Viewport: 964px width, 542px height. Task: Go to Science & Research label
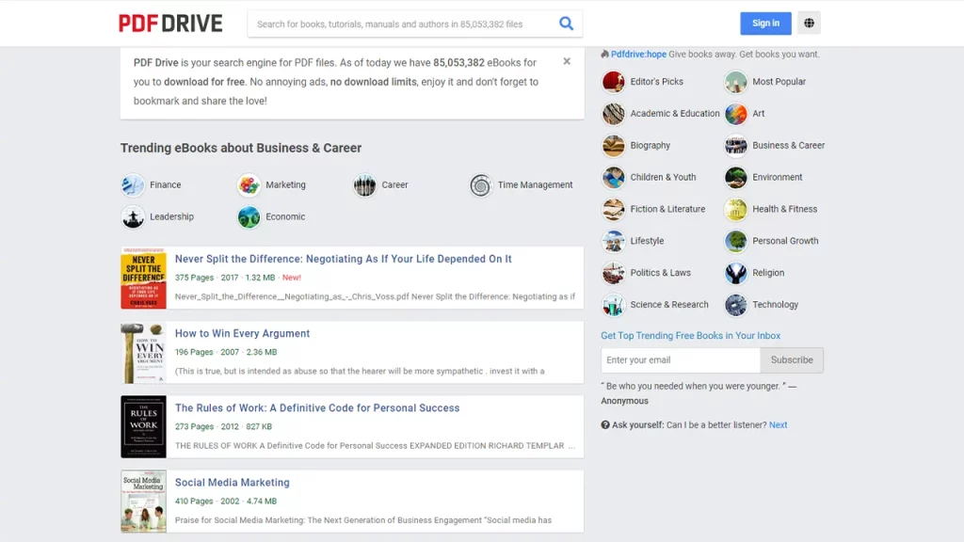coord(669,305)
